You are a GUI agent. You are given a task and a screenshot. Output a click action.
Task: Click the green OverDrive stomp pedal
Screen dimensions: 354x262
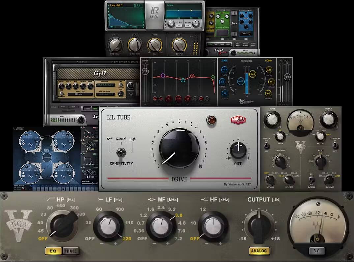tap(222, 24)
